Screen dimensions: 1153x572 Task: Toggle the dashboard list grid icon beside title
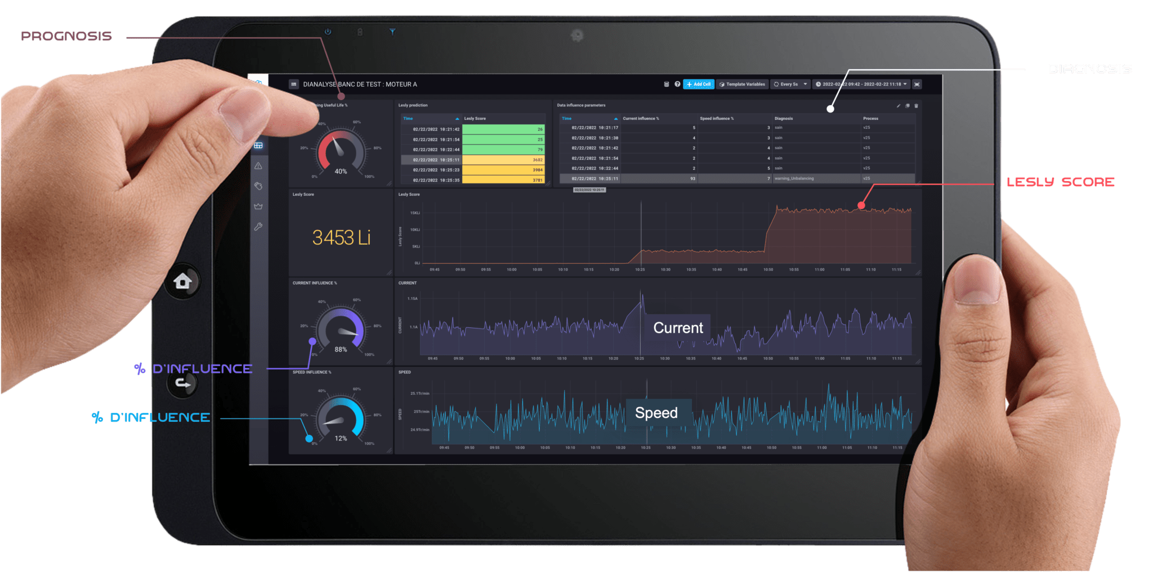coord(293,84)
